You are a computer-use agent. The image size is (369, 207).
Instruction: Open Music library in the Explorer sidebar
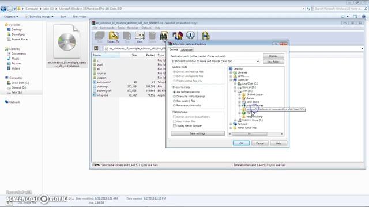click(x=16, y=59)
